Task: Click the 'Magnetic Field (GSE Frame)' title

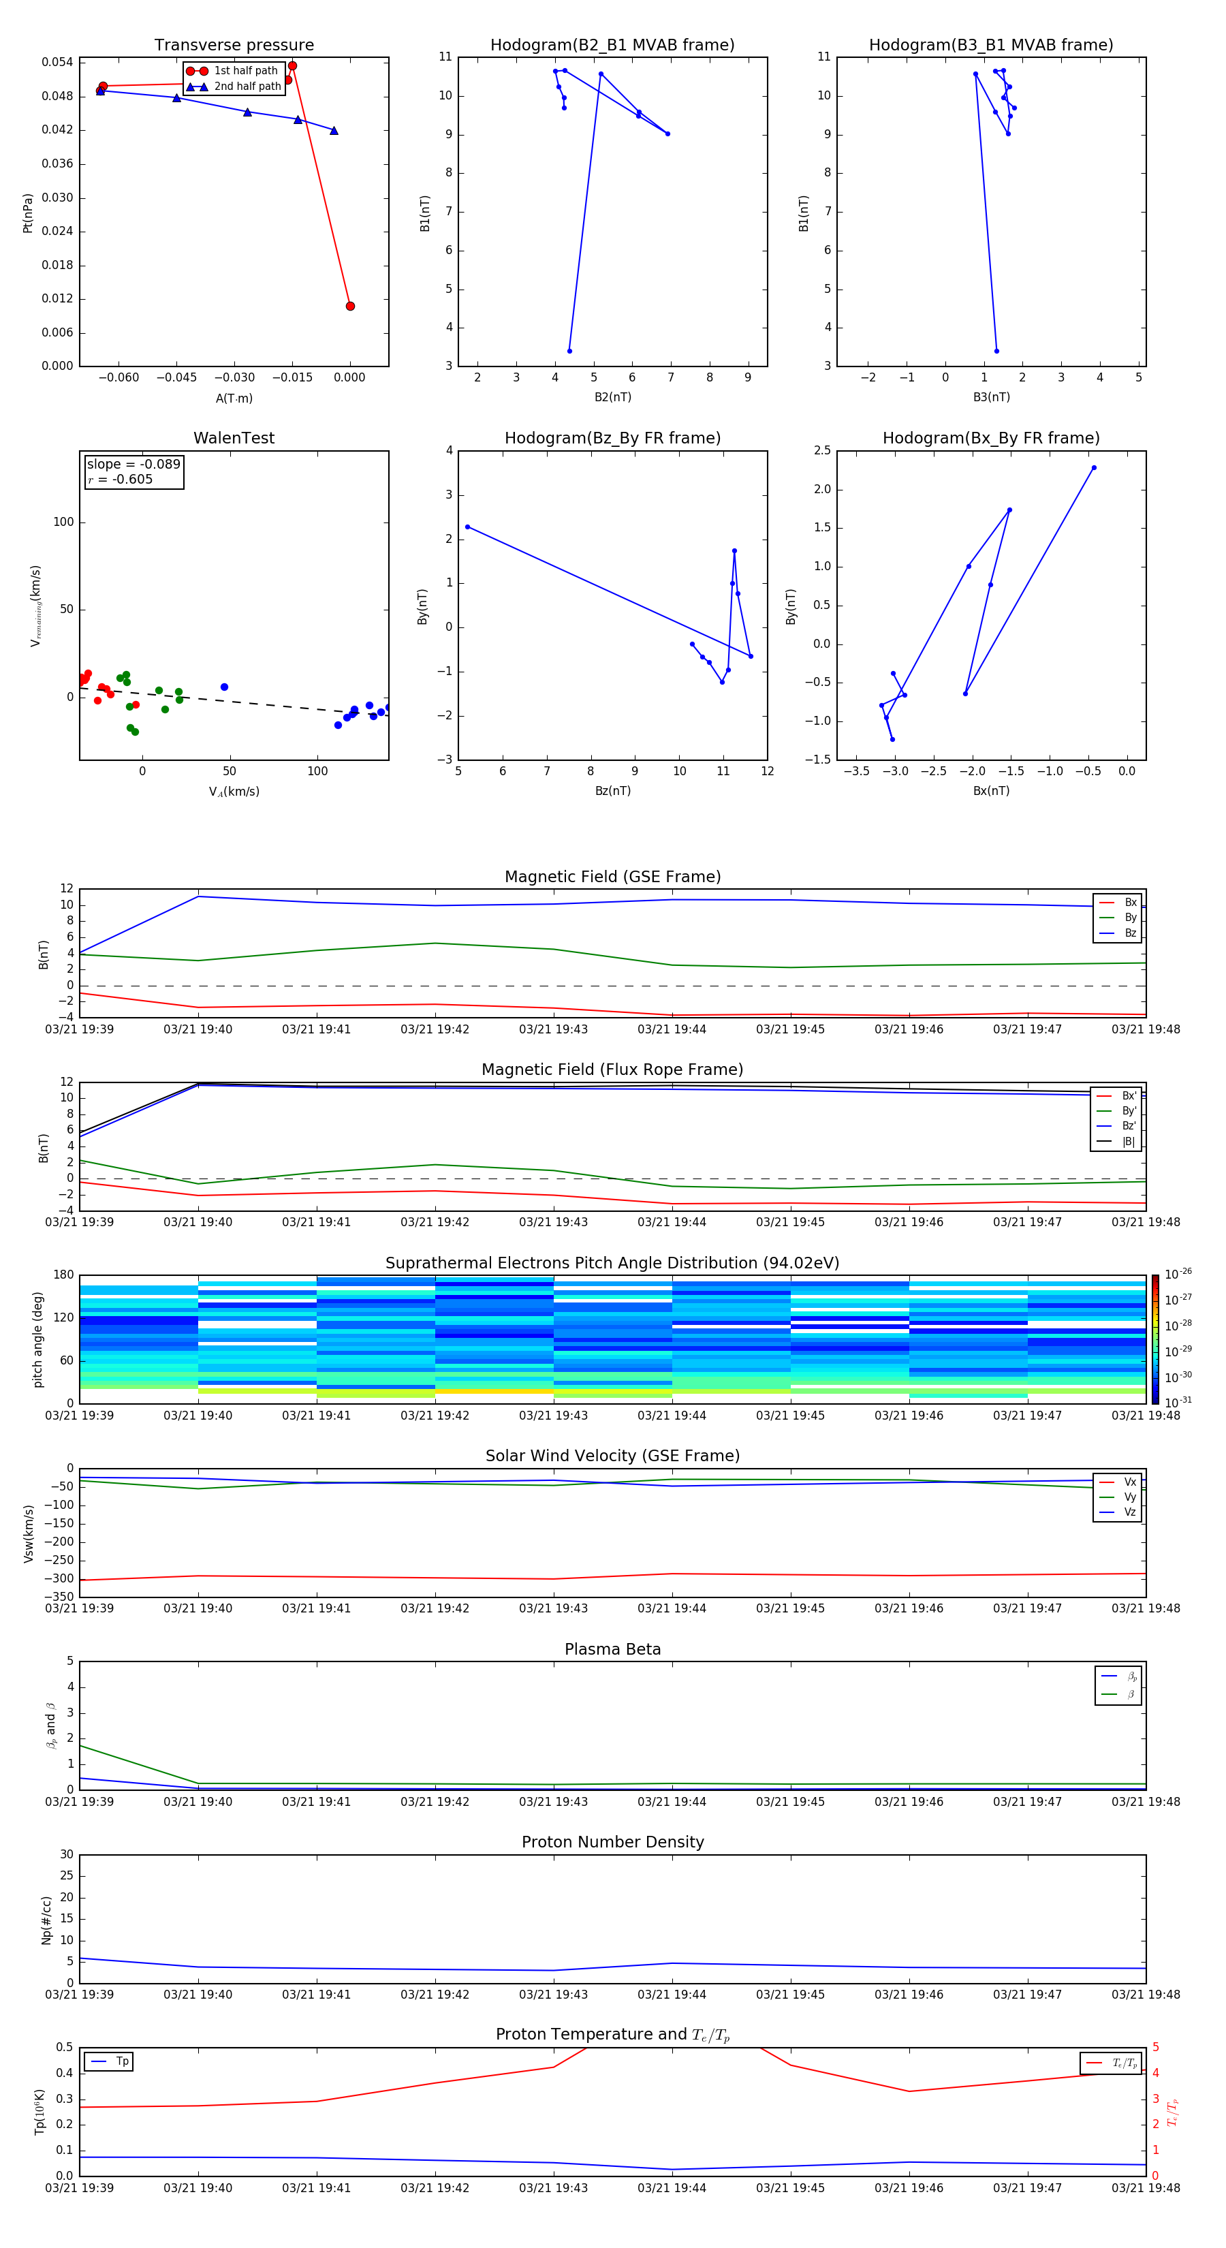Action: pos(612,877)
